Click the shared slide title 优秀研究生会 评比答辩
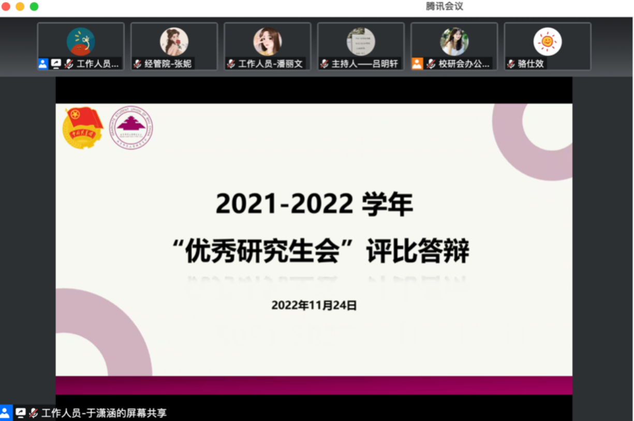 321,252
